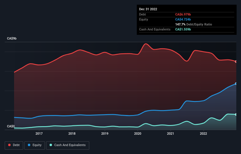Toggle Cash And Equivalents legend button
Viewport: 241px width, 154px height.
point(68,145)
